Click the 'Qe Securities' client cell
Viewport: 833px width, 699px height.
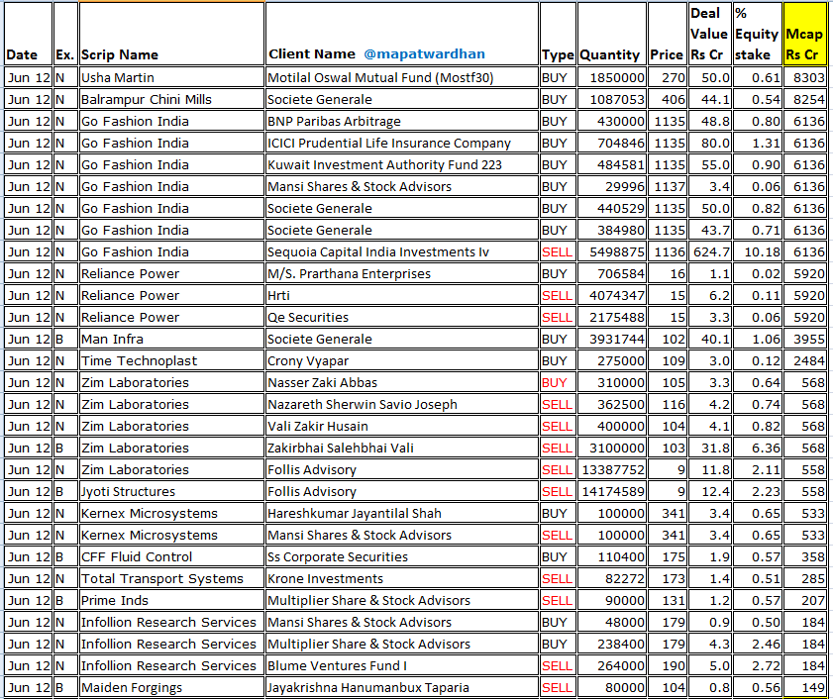pyautogui.click(x=402, y=317)
